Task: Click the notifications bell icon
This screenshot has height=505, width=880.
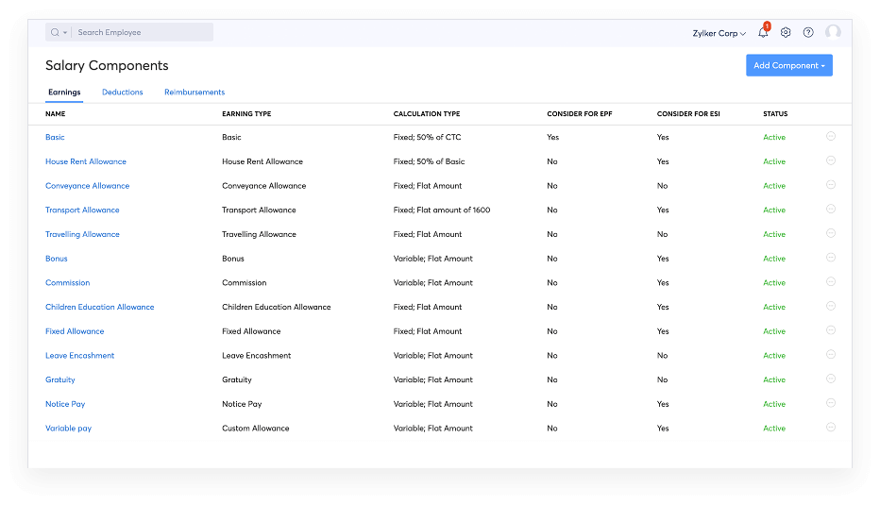Action: coord(763,33)
